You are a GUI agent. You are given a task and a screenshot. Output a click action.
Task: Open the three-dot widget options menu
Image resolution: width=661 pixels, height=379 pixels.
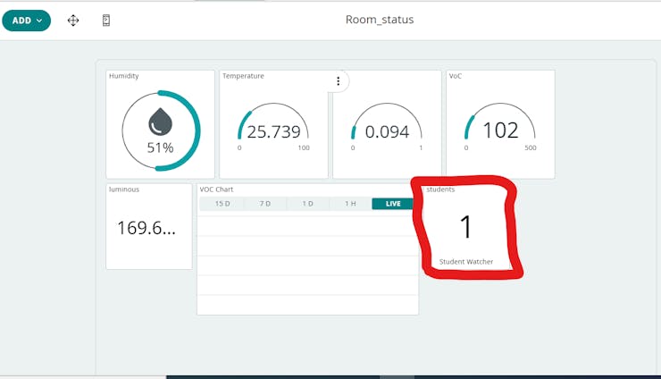click(x=338, y=81)
